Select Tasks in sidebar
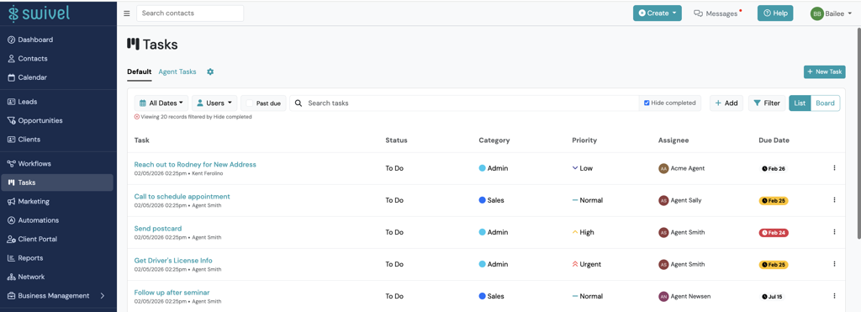The image size is (861, 312). pos(57,182)
